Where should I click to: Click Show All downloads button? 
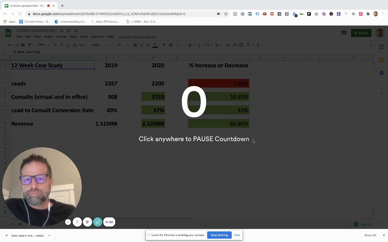(370, 235)
